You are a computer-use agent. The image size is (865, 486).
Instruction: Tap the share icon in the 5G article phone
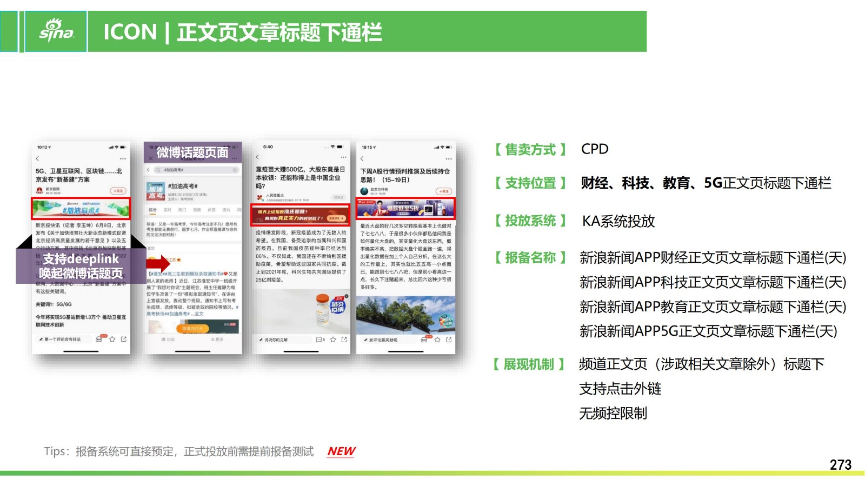click(x=124, y=339)
